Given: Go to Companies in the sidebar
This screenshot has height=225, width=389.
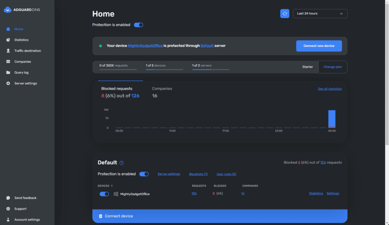Looking at the screenshot, I should (x=22, y=62).
